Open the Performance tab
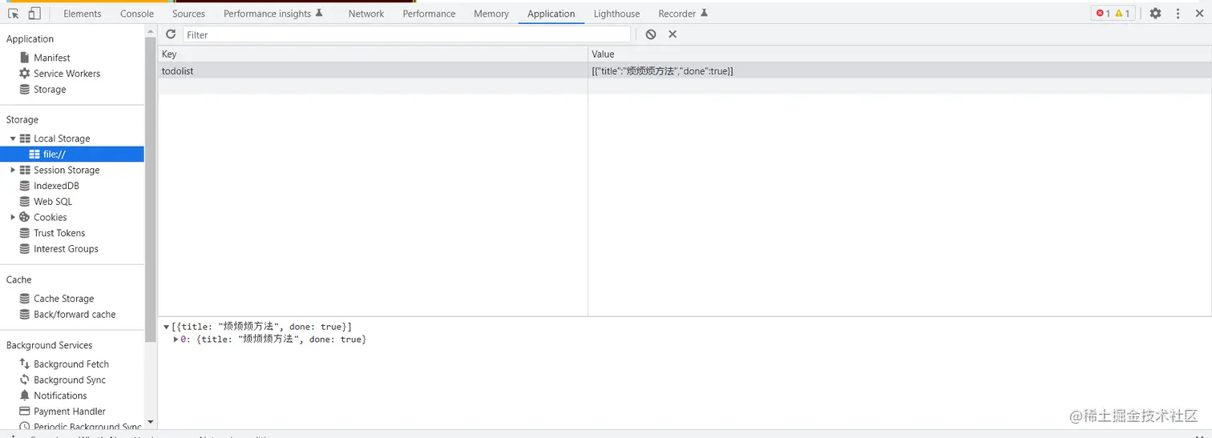Screen dimensions: 1212x438 429,14
